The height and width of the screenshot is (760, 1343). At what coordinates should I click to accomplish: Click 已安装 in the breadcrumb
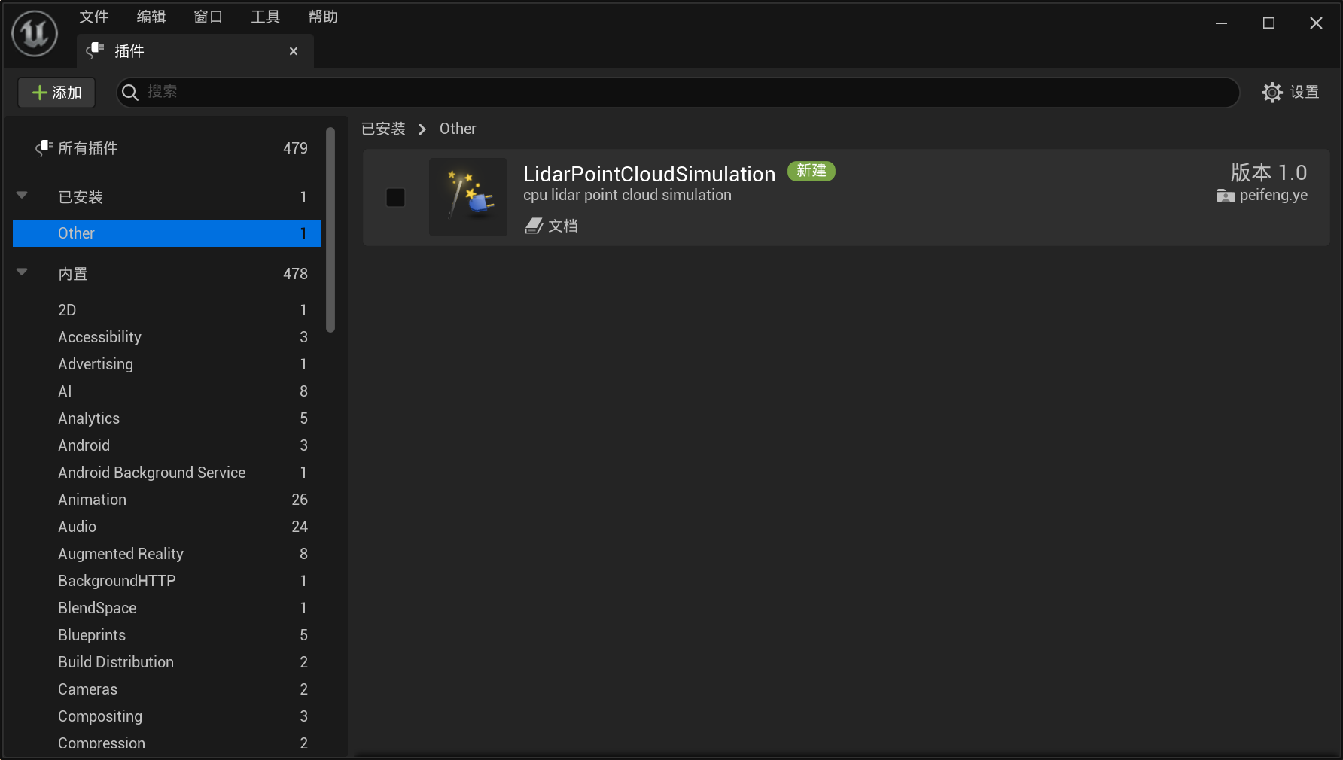(x=383, y=129)
